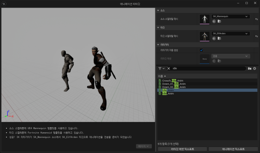Open the 페이지 dropdown button
Viewport: 260px width, 153px height.
[144, 146]
